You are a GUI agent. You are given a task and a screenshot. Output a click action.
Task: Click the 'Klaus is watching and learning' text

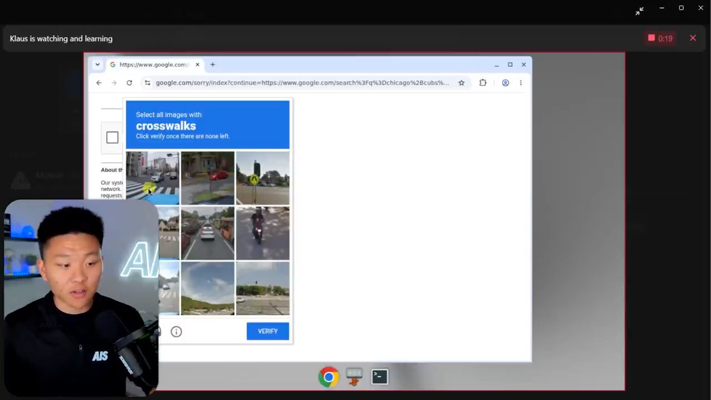point(61,38)
